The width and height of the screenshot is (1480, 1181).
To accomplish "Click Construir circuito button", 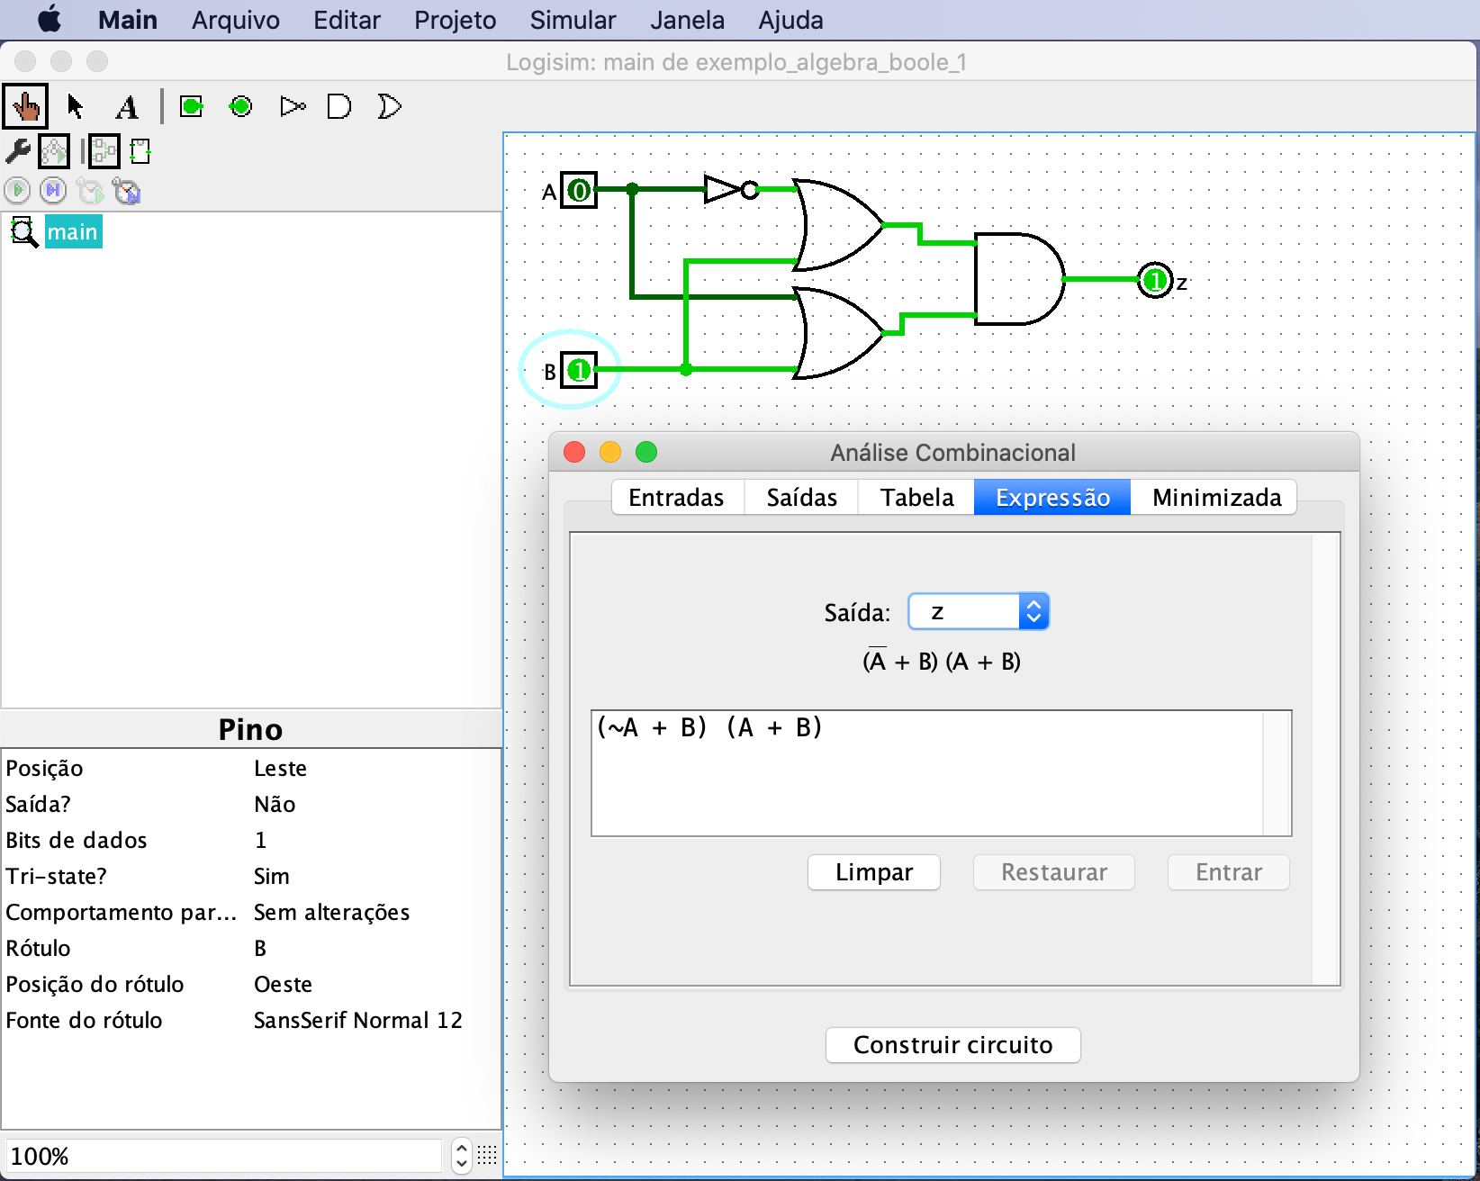I will 953,1045.
